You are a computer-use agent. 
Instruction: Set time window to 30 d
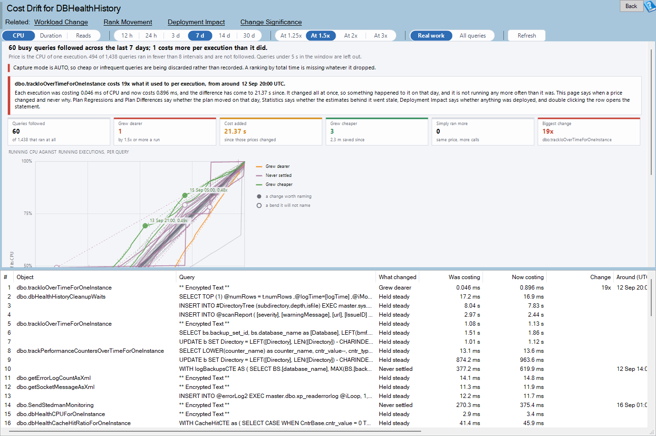pos(249,36)
